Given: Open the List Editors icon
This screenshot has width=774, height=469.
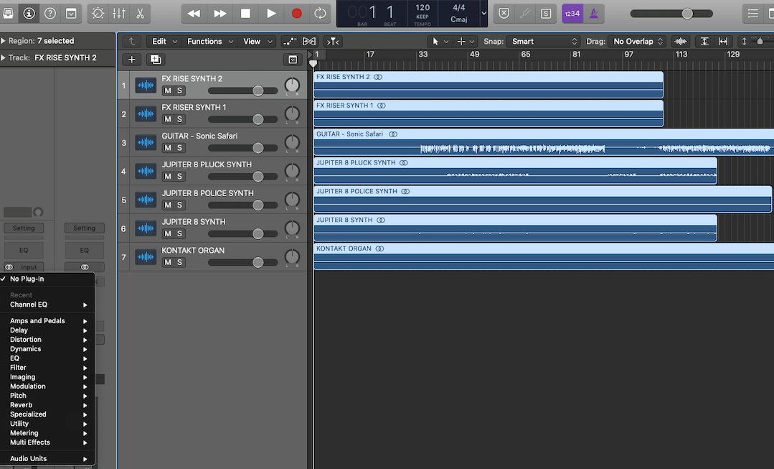Looking at the screenshot, I should tap(752, 14).
